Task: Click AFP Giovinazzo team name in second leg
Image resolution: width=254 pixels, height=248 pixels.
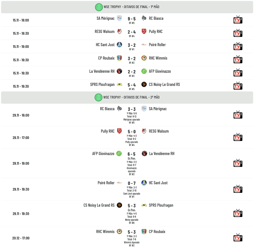Action: pos(103,154)
